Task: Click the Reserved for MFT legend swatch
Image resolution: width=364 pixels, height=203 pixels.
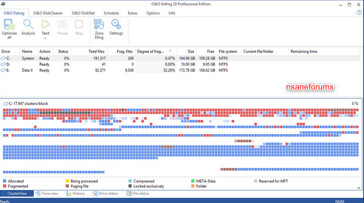Action: (256, 181)
